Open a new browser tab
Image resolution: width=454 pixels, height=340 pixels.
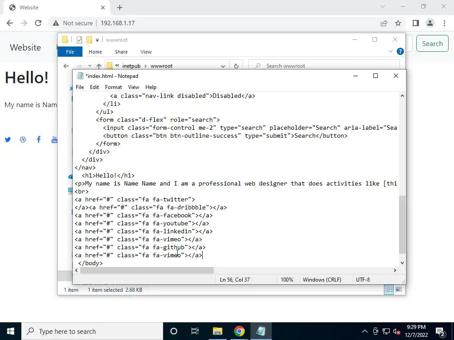tap(120, 8)
